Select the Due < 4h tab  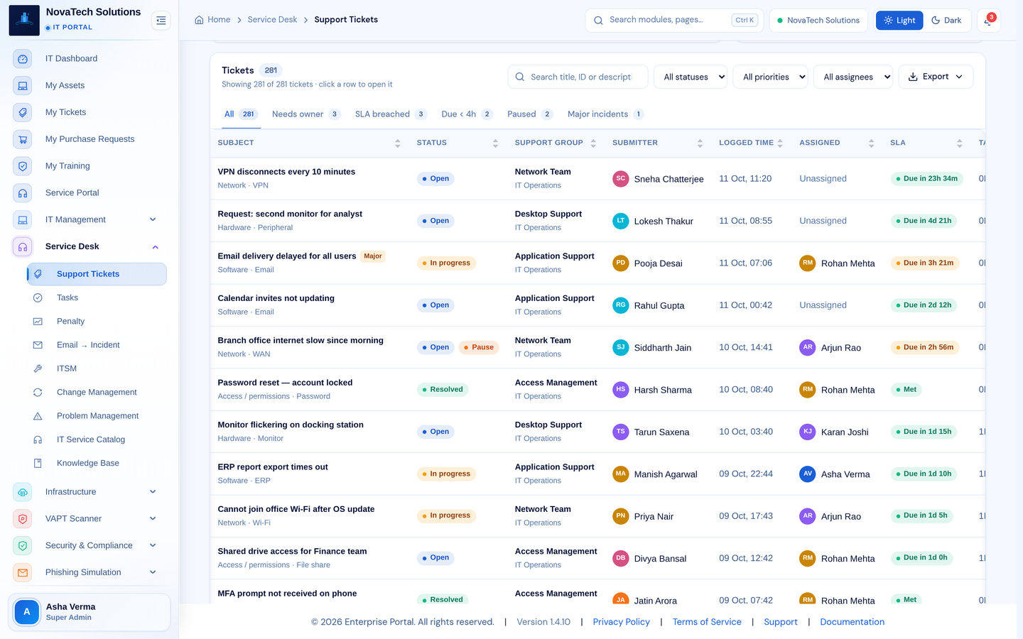point(467,114)
